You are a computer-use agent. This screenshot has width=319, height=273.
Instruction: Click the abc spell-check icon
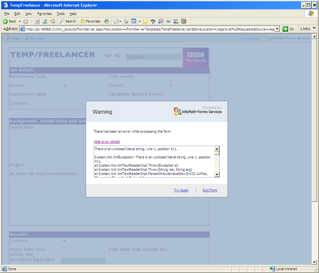click(153, 21)
